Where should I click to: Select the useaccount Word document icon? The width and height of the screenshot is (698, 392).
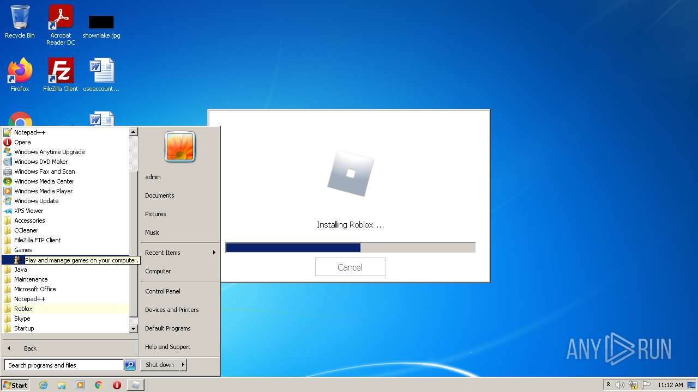pyautogui.click(x=101, y=75)
